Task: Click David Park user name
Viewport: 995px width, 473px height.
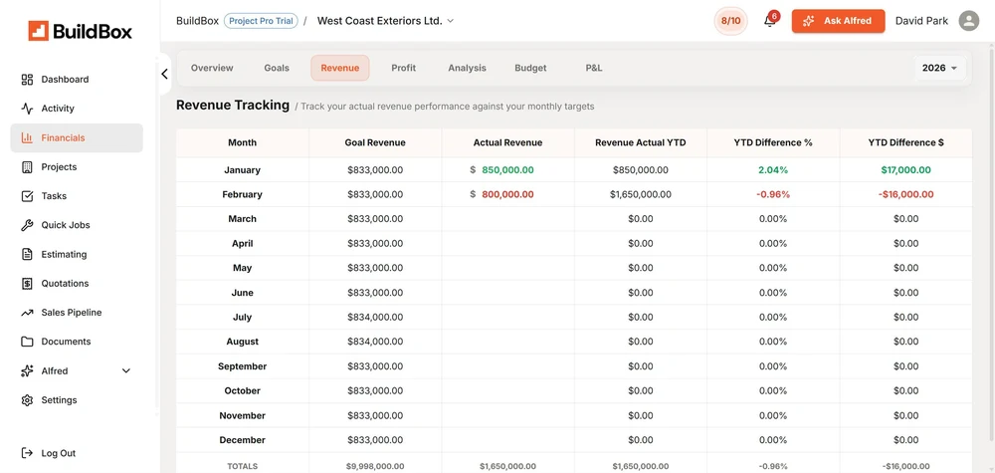Action: pos(921,21)
